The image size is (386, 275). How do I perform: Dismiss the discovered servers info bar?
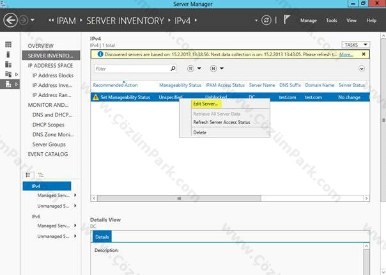(x=364, y=54)
